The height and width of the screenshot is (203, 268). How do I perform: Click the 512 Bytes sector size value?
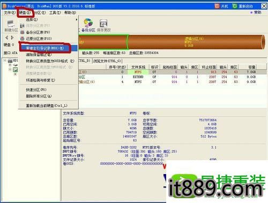(209, 137)
